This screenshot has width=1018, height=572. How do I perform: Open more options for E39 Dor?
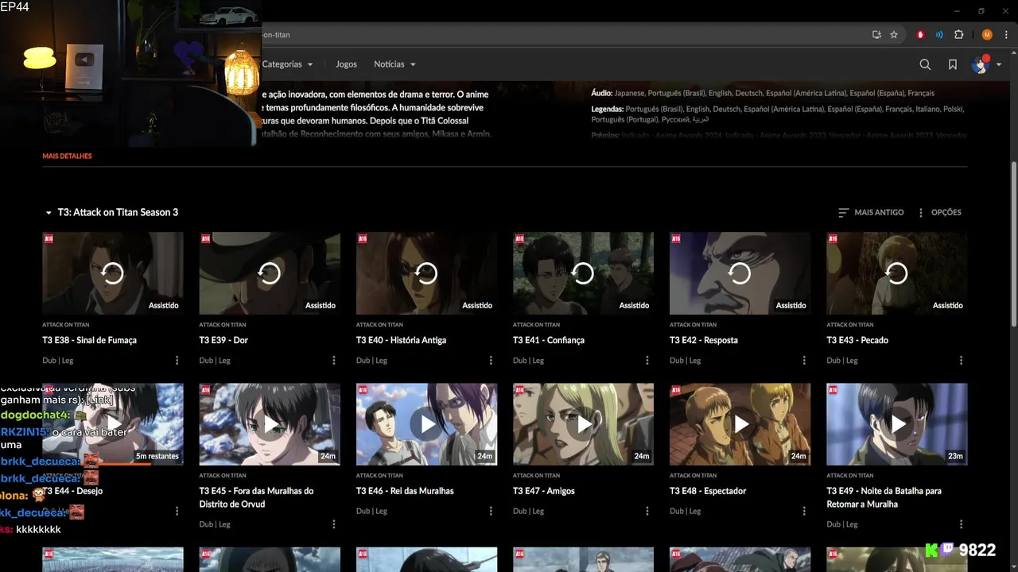[334, 361]
